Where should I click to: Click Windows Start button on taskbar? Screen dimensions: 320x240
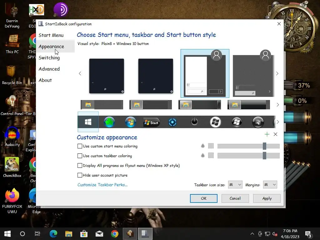7,234
